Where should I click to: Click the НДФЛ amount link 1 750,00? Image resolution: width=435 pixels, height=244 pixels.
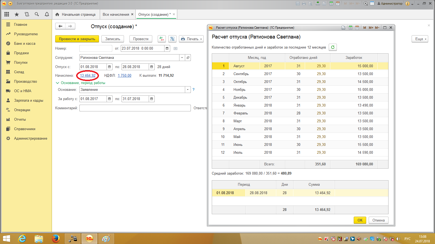point(125,76)
